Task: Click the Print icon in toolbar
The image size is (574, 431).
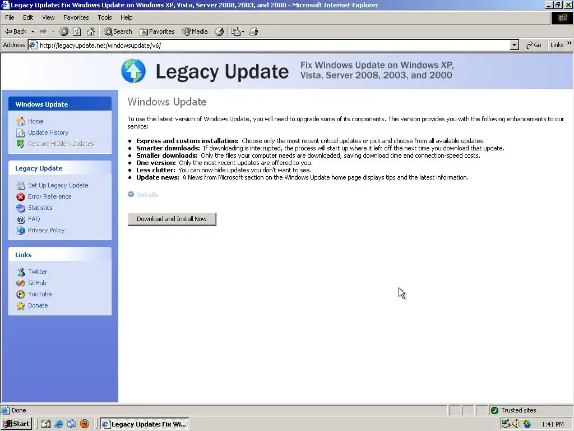Action: coord(253,31)
